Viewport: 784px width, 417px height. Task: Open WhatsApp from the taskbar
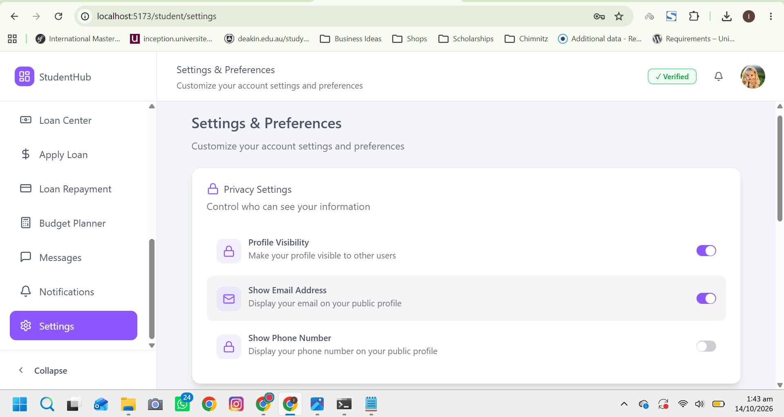coord(182,404)
